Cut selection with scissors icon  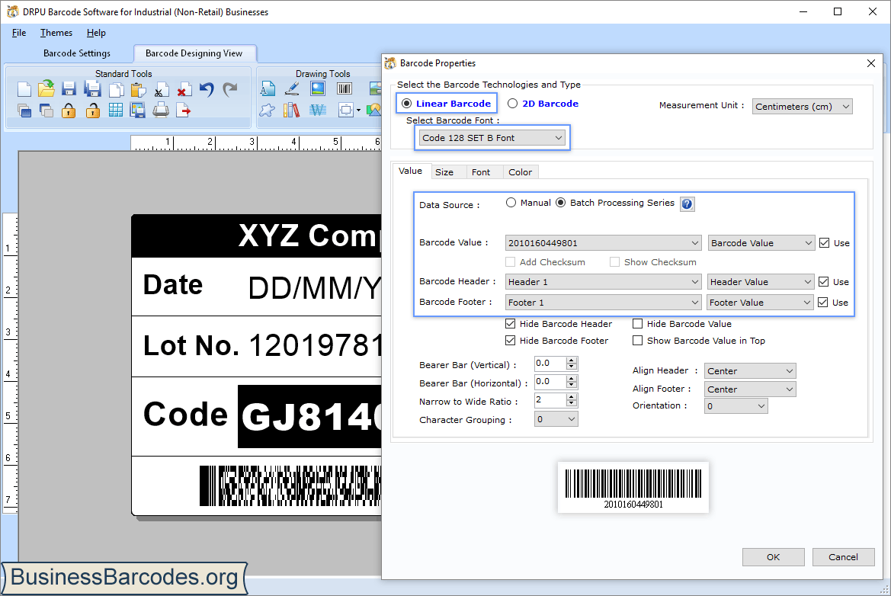(161, 91)
